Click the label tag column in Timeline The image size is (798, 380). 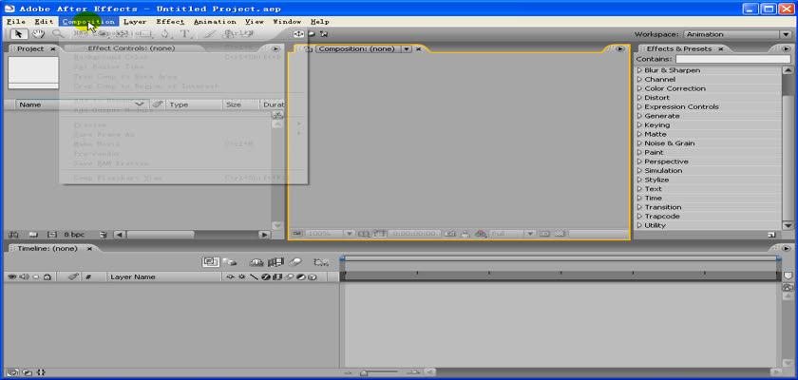tap(73, 276)
